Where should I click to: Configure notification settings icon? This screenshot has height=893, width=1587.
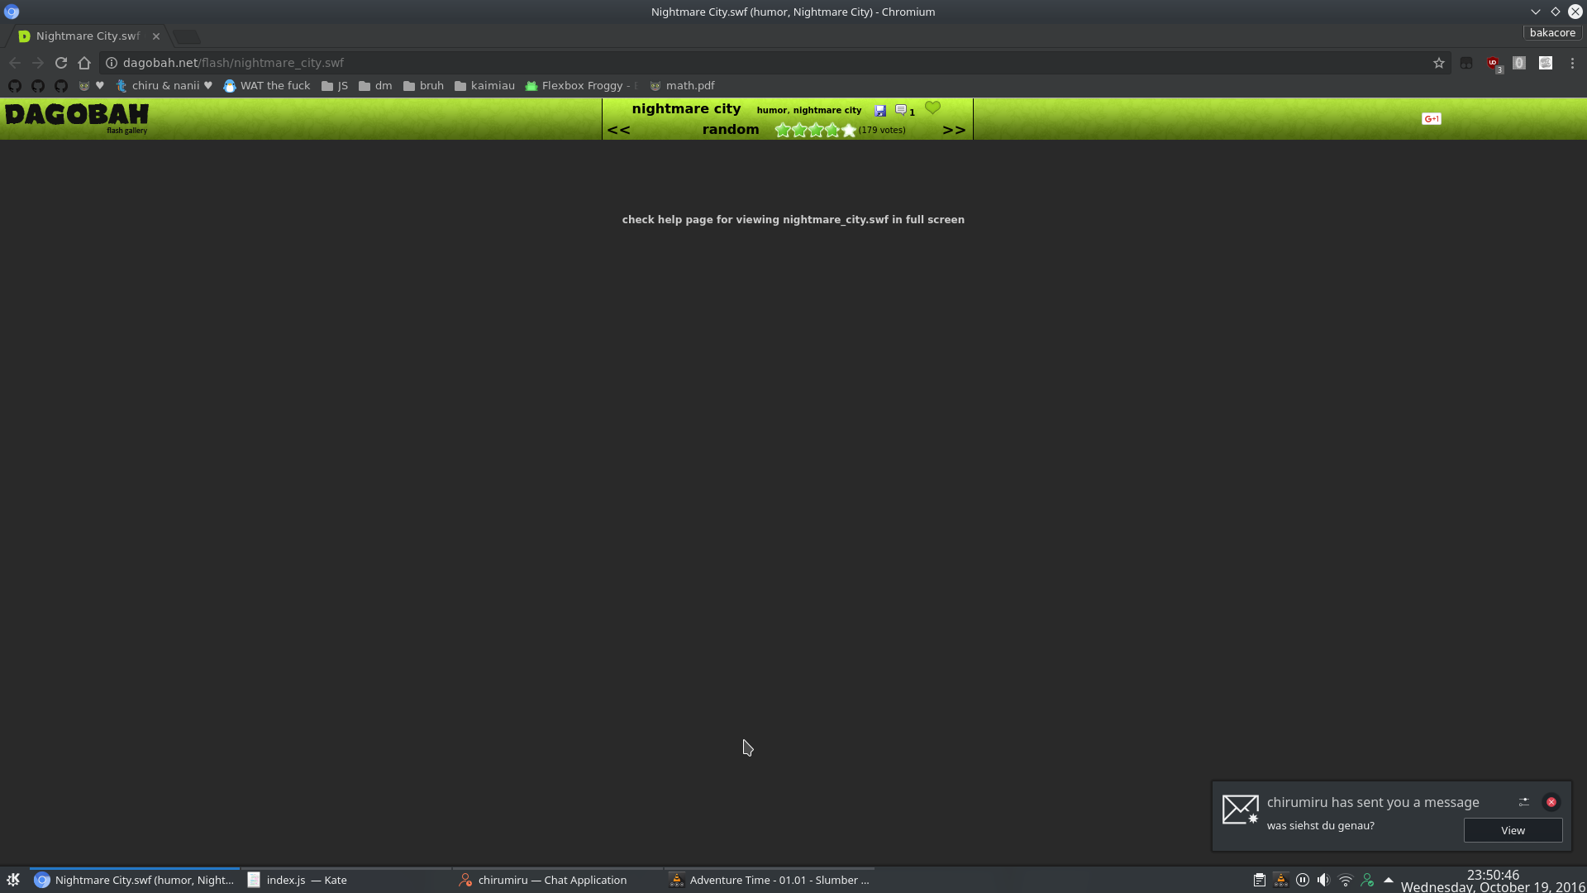click(1524, 802)
